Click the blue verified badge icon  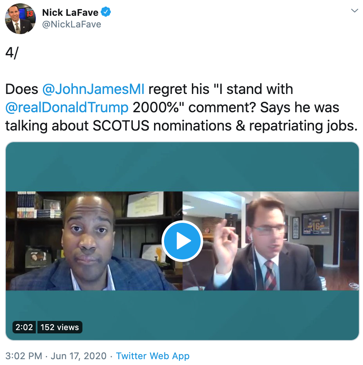[x=106, y=12]
